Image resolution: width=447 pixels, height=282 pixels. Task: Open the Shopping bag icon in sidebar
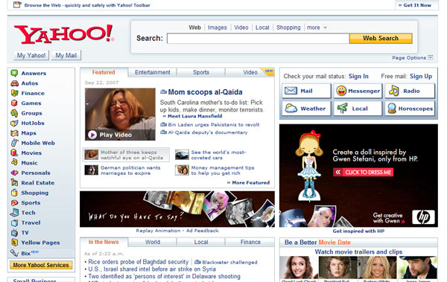[14, 193]
